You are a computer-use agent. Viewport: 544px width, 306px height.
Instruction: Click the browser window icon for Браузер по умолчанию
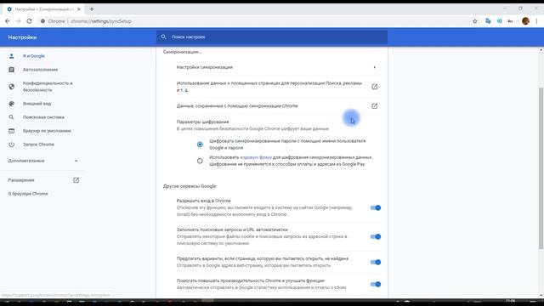11,131
